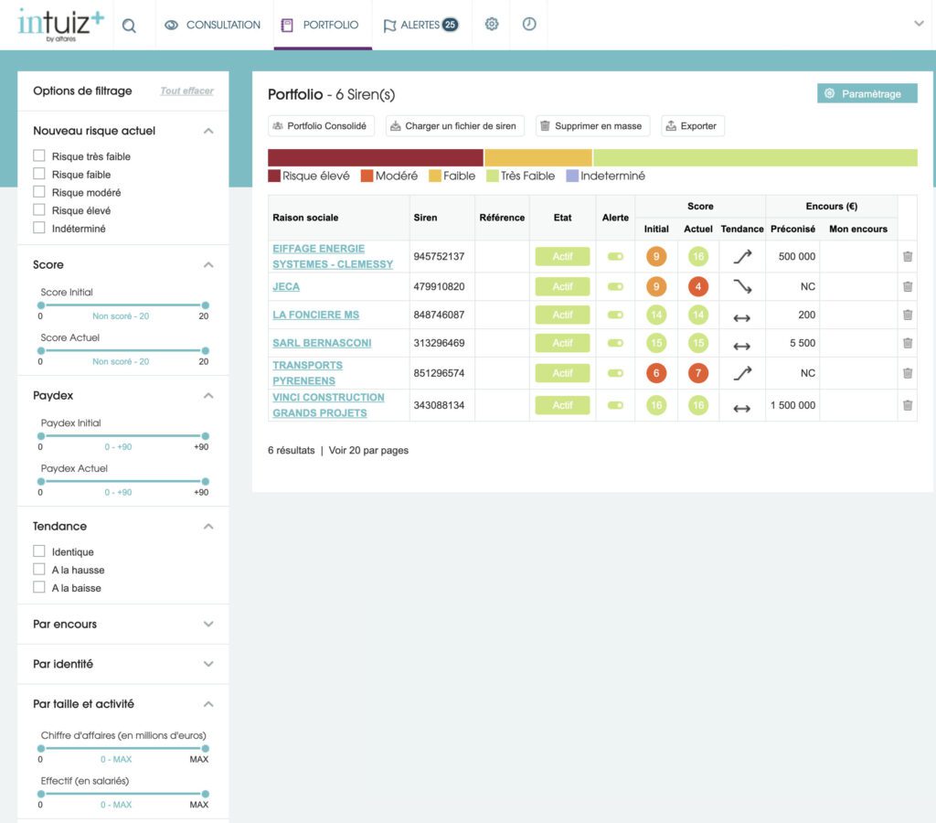936x823 pixels.
Task: Click Portfolio Consolidé button
Action: 321,126
